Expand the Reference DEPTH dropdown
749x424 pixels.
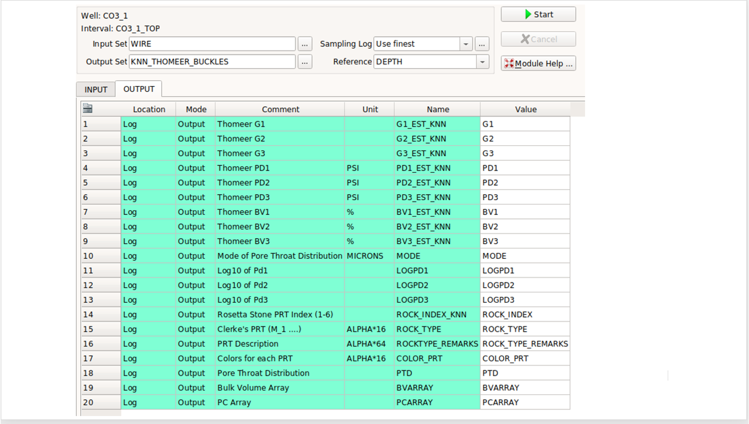tap(482, 62)
